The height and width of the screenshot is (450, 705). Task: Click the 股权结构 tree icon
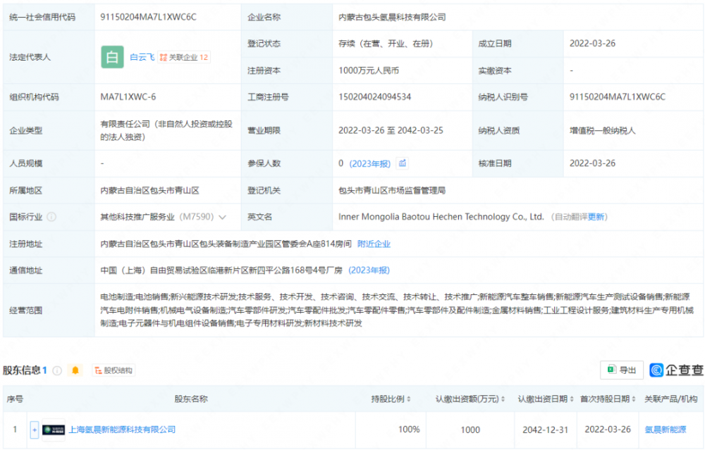(99, 370)
